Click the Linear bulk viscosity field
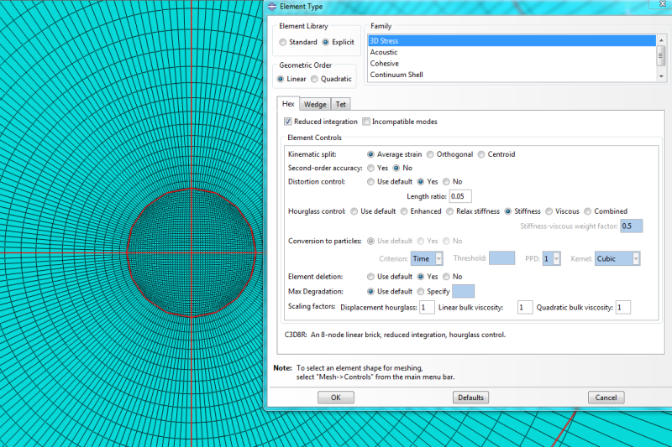672x447 pixels. pyautogui.click(x=525, y=308)
